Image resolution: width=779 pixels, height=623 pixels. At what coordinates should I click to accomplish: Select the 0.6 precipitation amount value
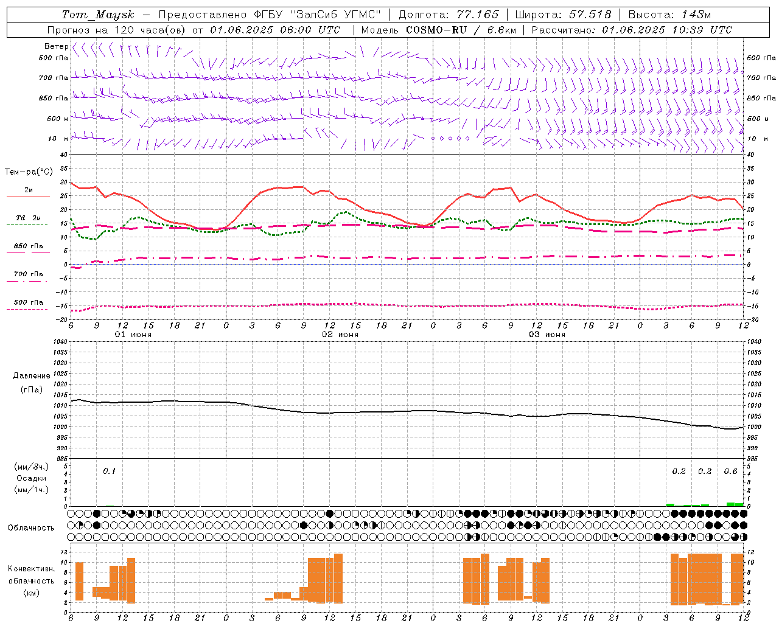click(730, 471)
